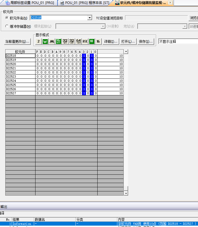This screenshot has height=227, width=198.
Task: Click the 详细 settings button
Action: [111, 41]
